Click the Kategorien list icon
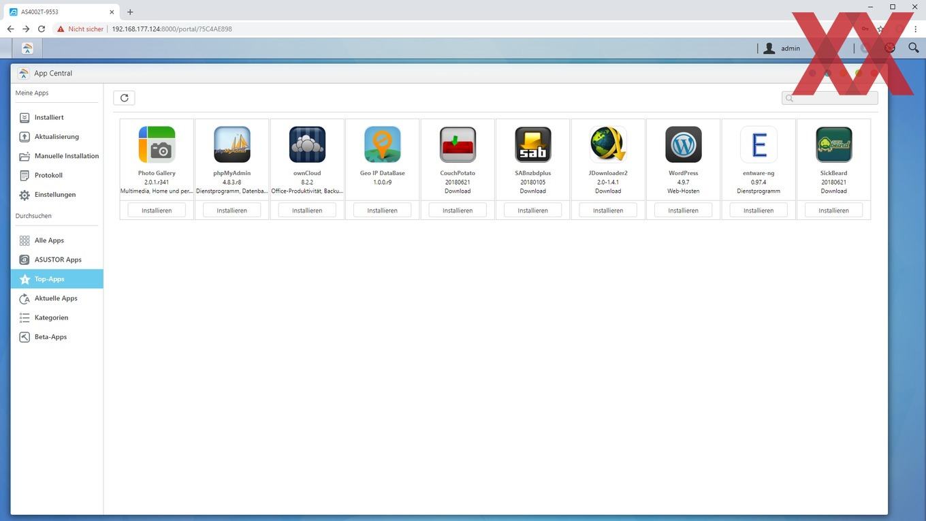Viewport: 926px width, 521px height. pos(25,317)
